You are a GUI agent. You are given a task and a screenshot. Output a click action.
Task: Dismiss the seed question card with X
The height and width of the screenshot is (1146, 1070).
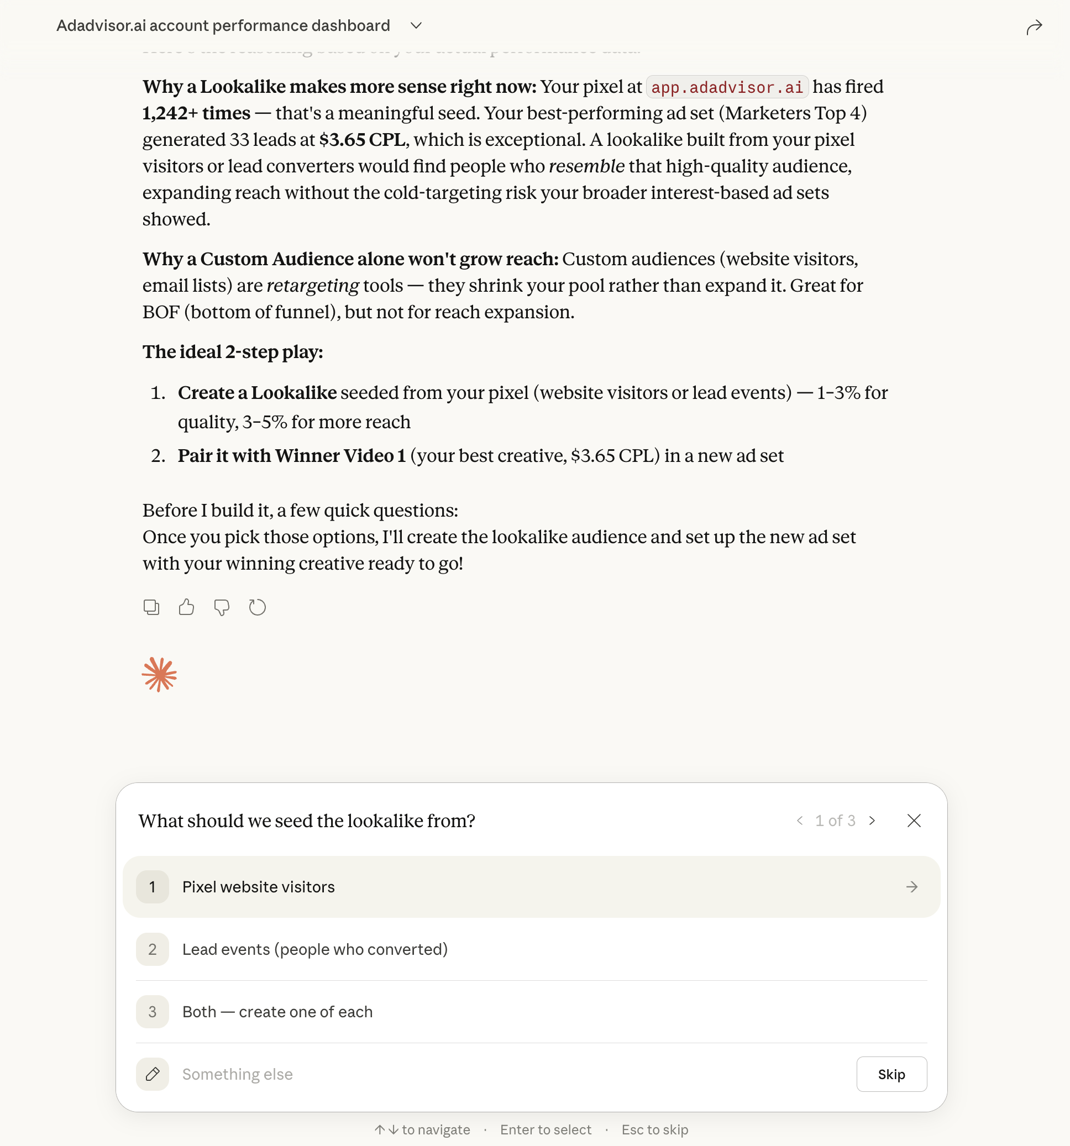coord(914,821)
